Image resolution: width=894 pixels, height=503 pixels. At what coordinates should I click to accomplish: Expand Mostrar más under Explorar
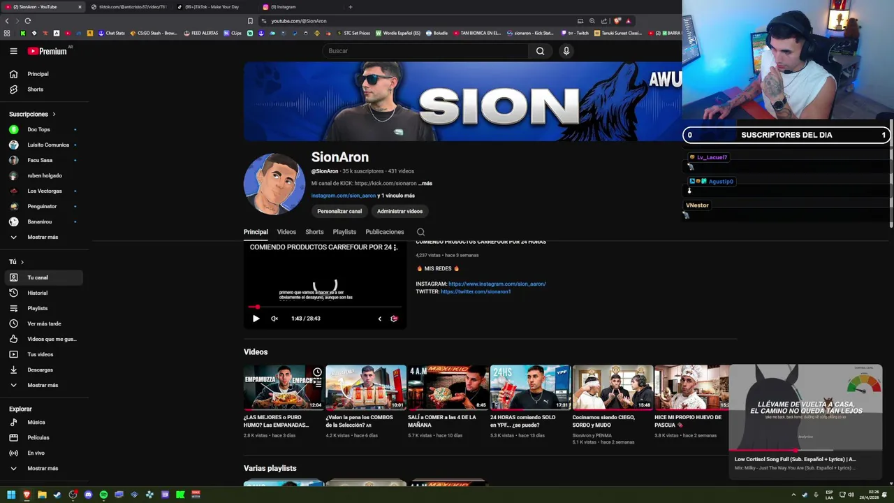[45, 468]
